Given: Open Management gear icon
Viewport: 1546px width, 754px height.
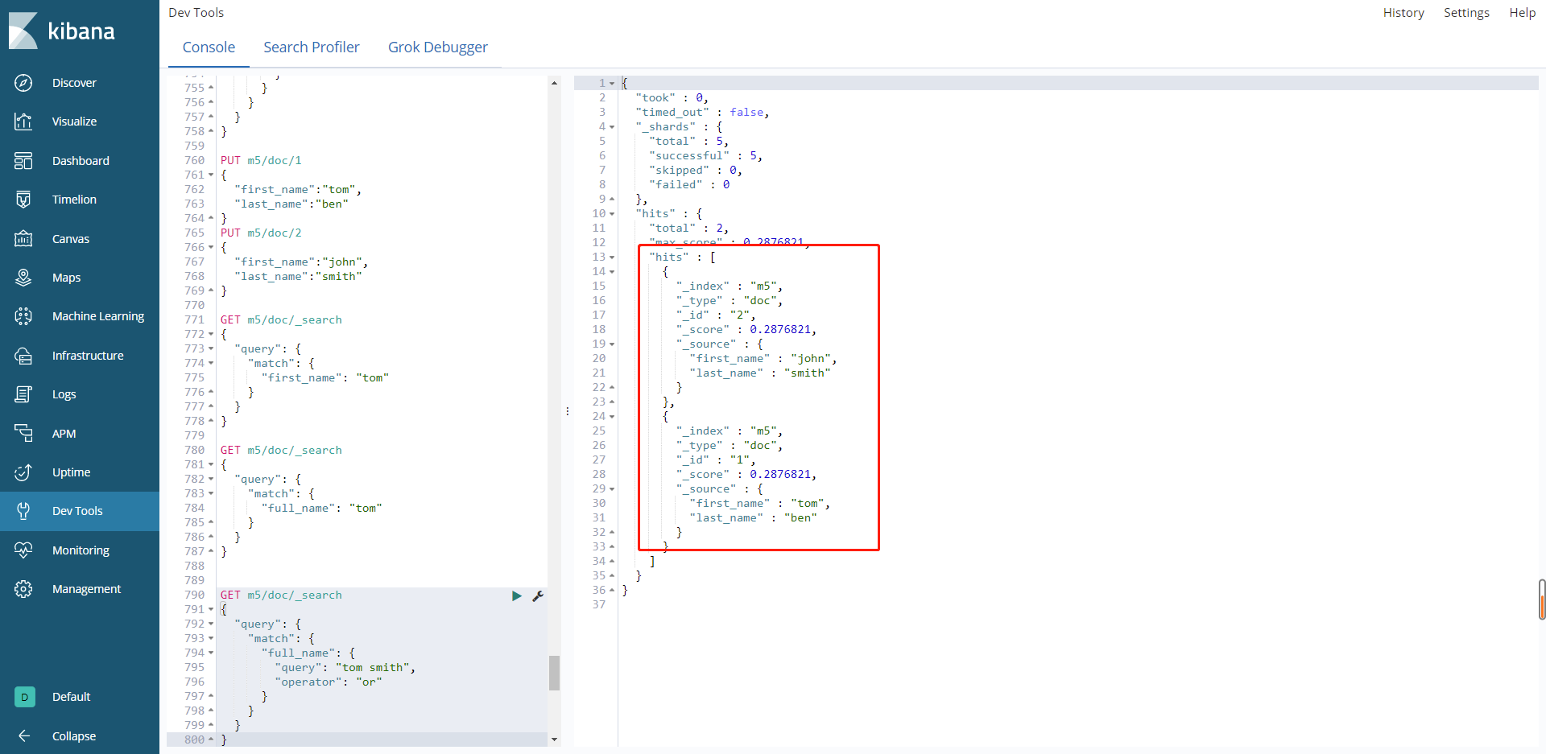Looking at the screenshot, I should click(x=23, y=589).
